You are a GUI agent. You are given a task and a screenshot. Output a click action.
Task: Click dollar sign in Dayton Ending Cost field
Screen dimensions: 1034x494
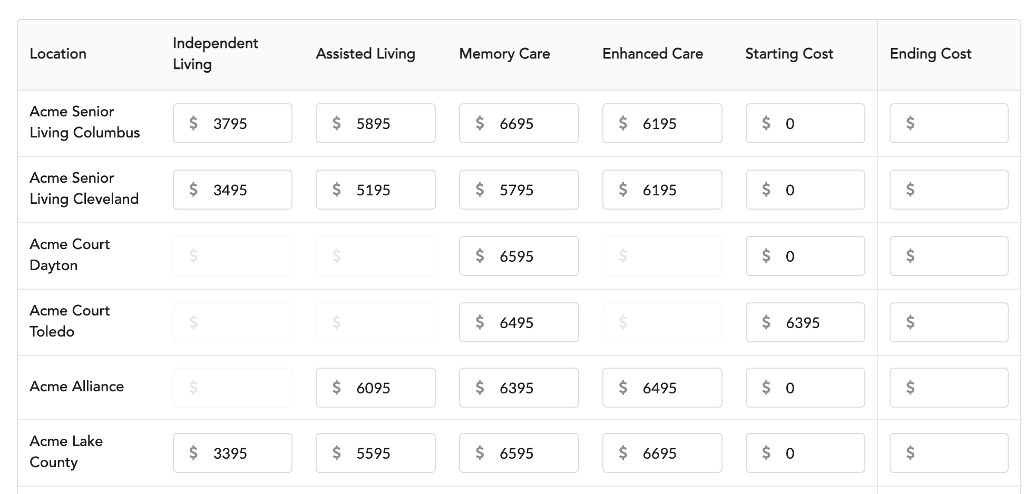click(x=910, y=256)
